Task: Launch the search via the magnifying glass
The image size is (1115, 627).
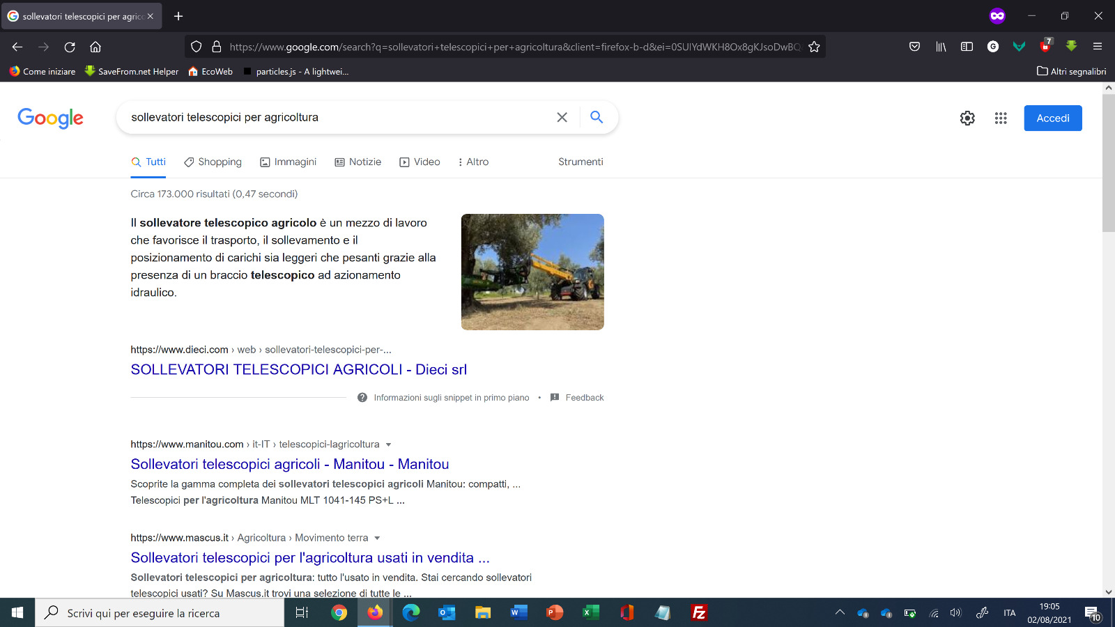Action: click(597, 117)
